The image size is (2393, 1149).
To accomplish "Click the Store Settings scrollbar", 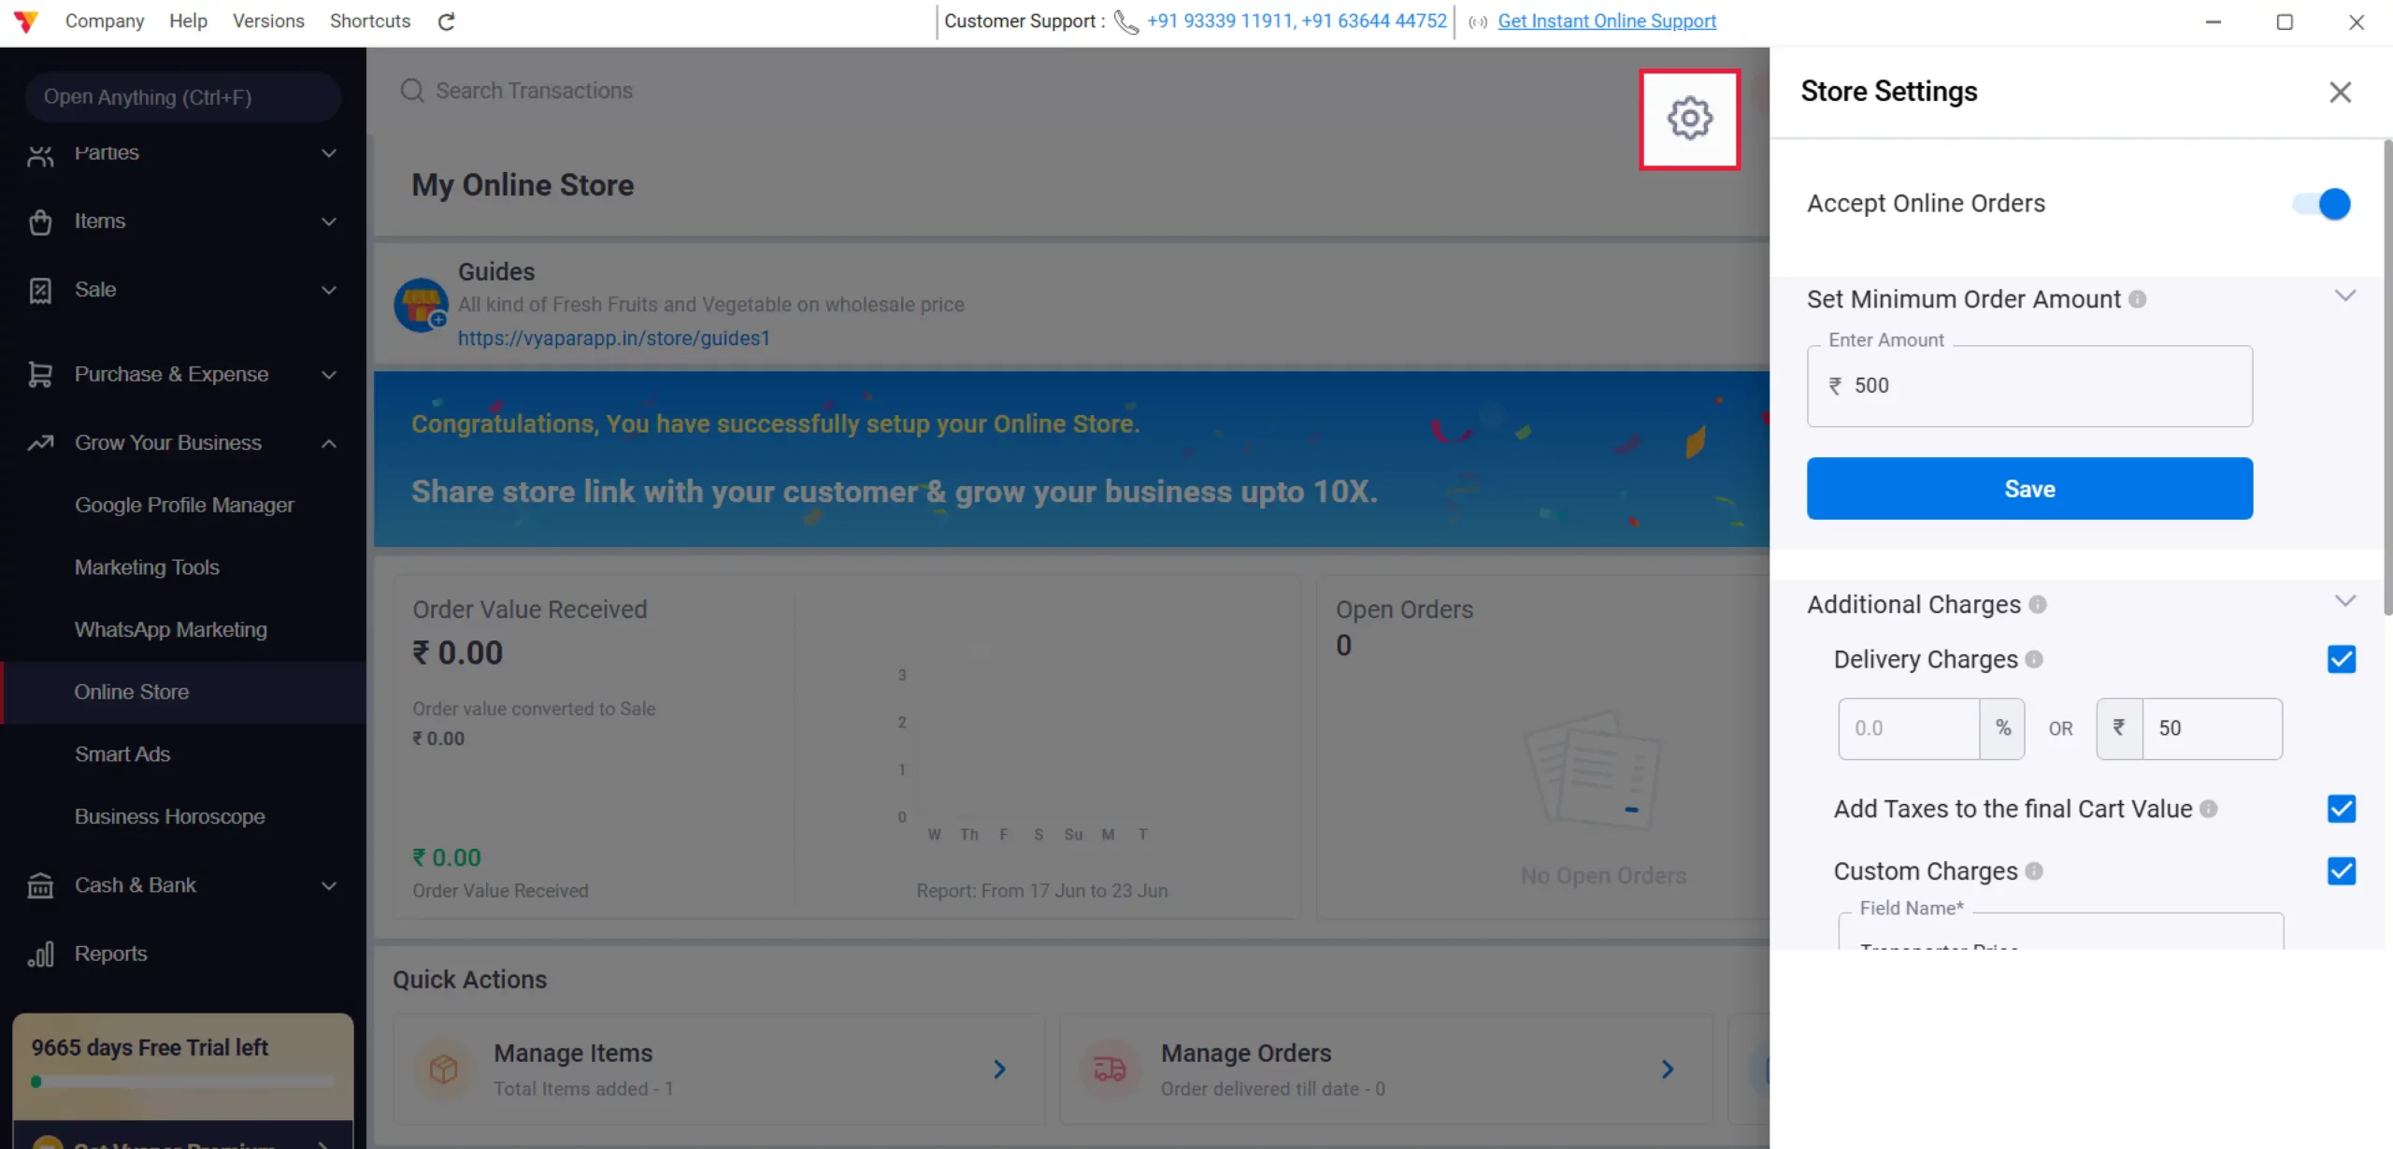I will [2386, 379].
